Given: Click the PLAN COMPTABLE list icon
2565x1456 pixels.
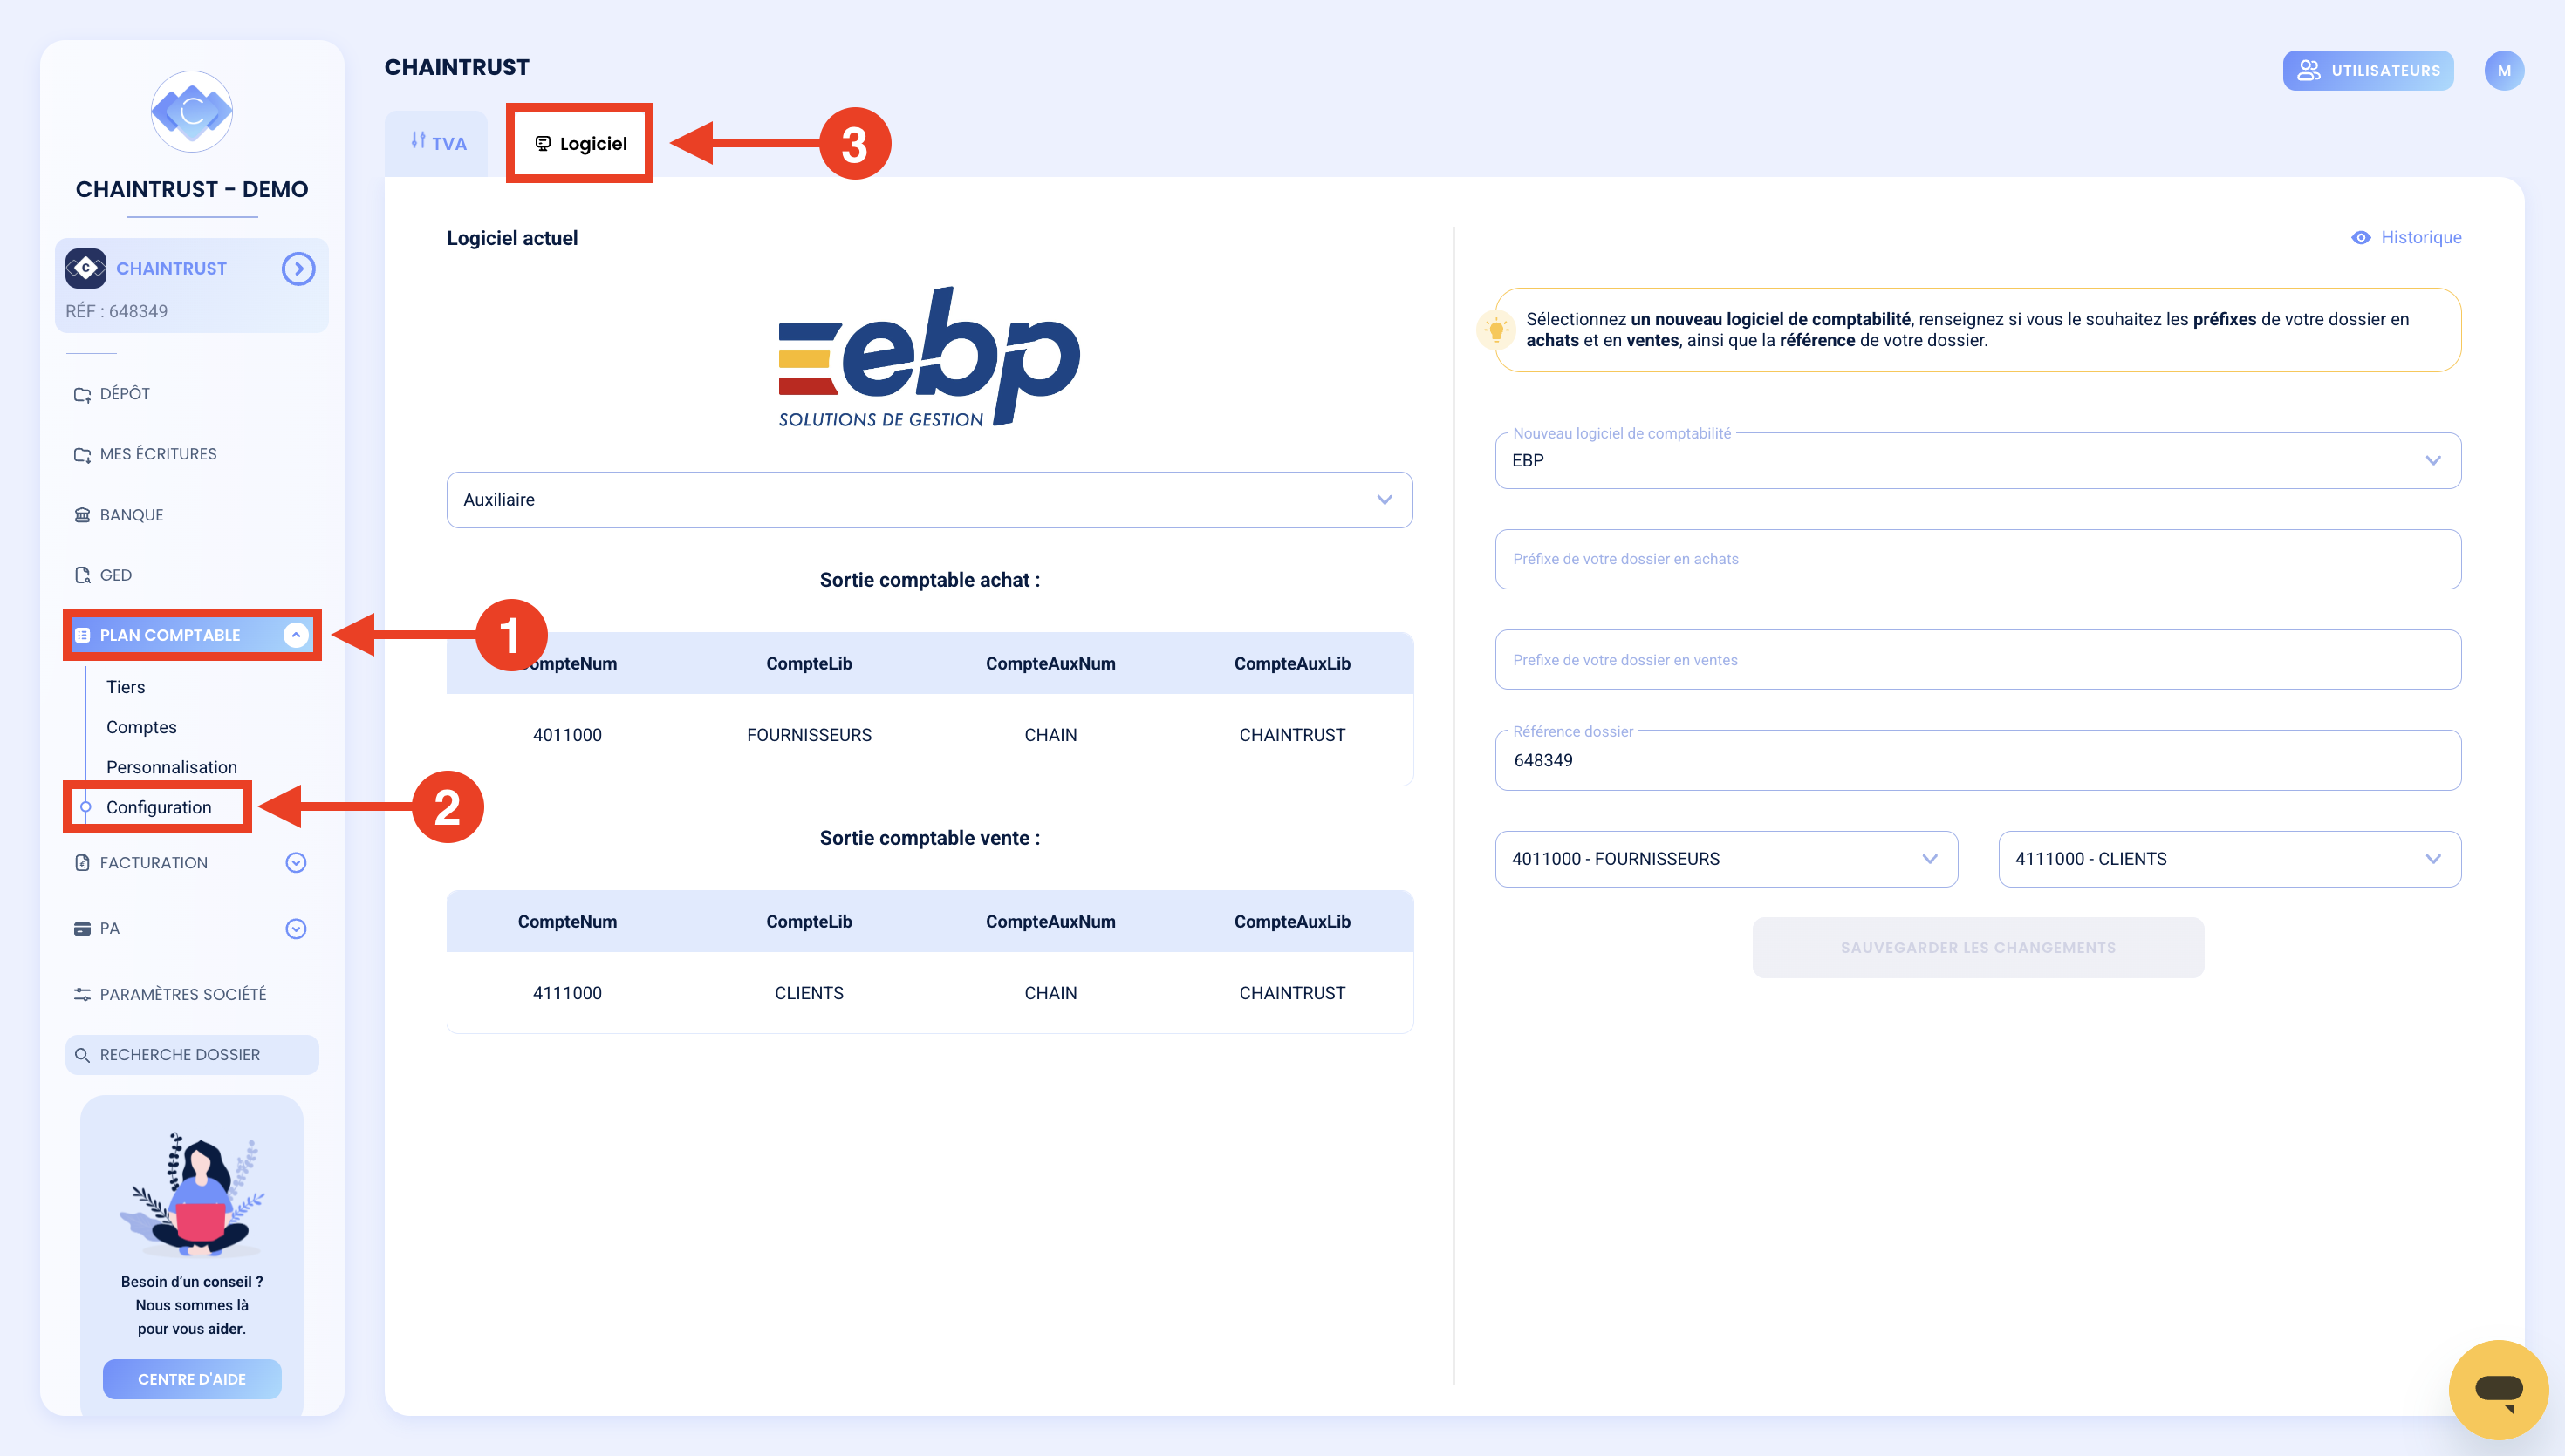Looking at the screenshot, I should [82, 635].
